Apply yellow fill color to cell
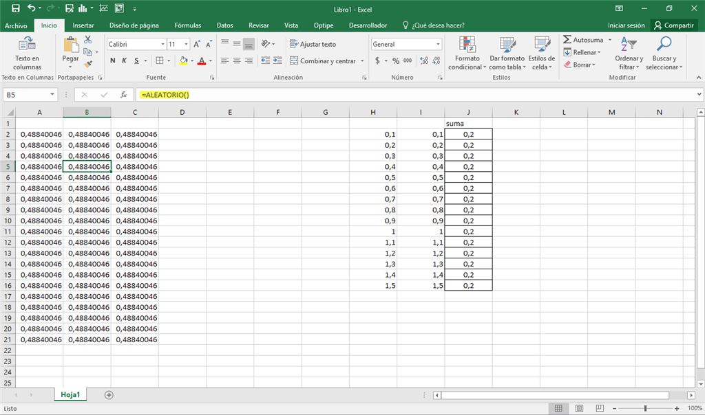705x415 pixels. 183,60
